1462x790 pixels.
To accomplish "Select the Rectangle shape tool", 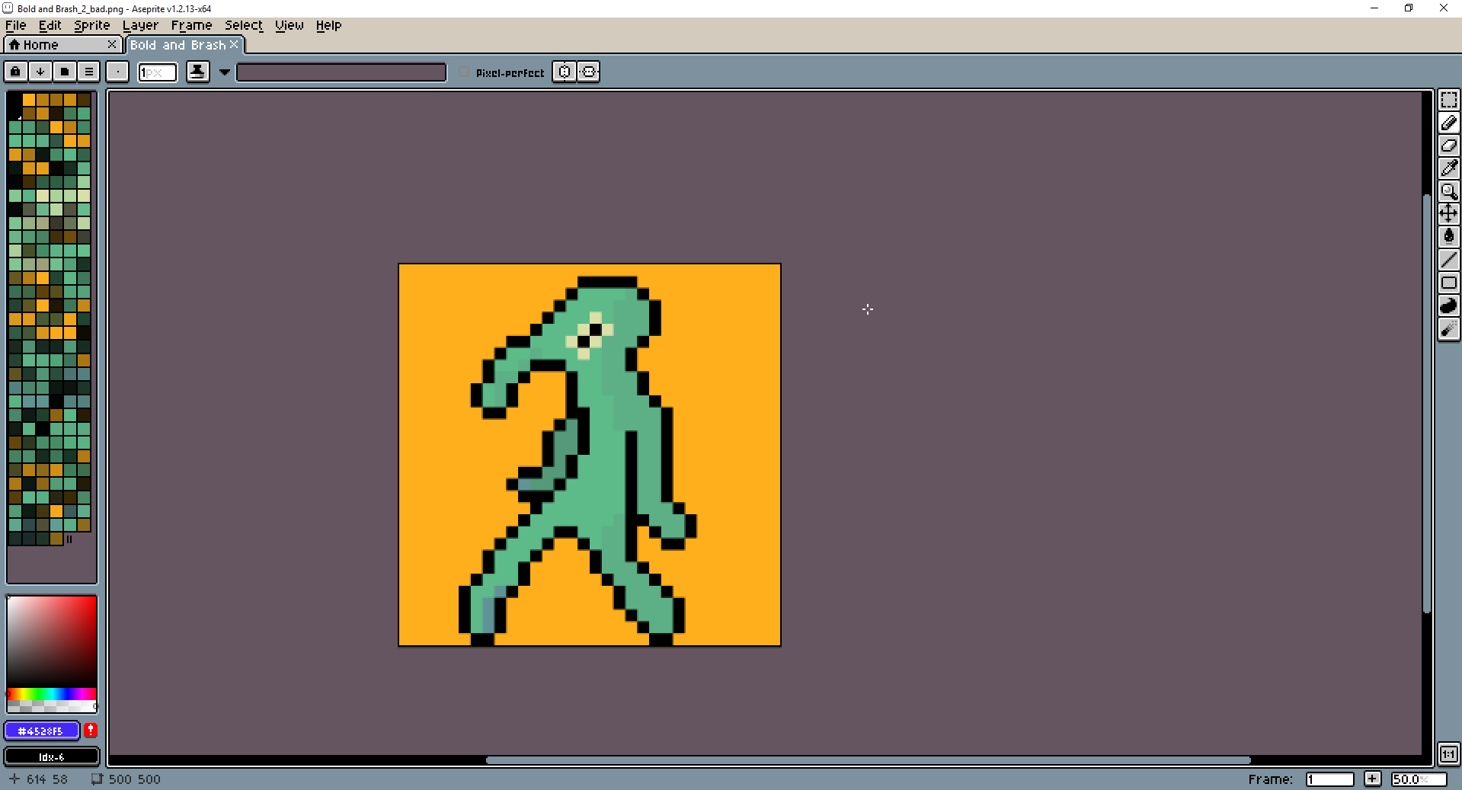I will 1448,283.
